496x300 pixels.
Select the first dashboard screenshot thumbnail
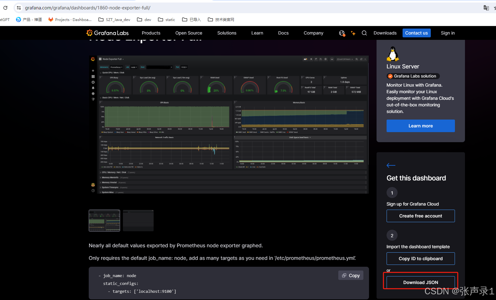pos(104,221)
